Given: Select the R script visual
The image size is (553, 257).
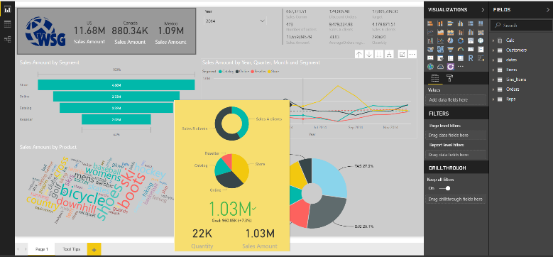Looking at the screenshot, I should pyautogui.click(x=471, y=58).
